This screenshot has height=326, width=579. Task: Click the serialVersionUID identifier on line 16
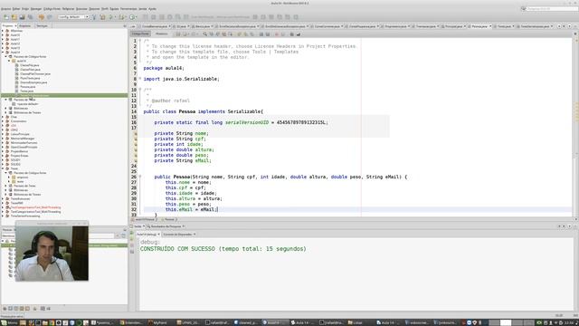pos(247,122)
